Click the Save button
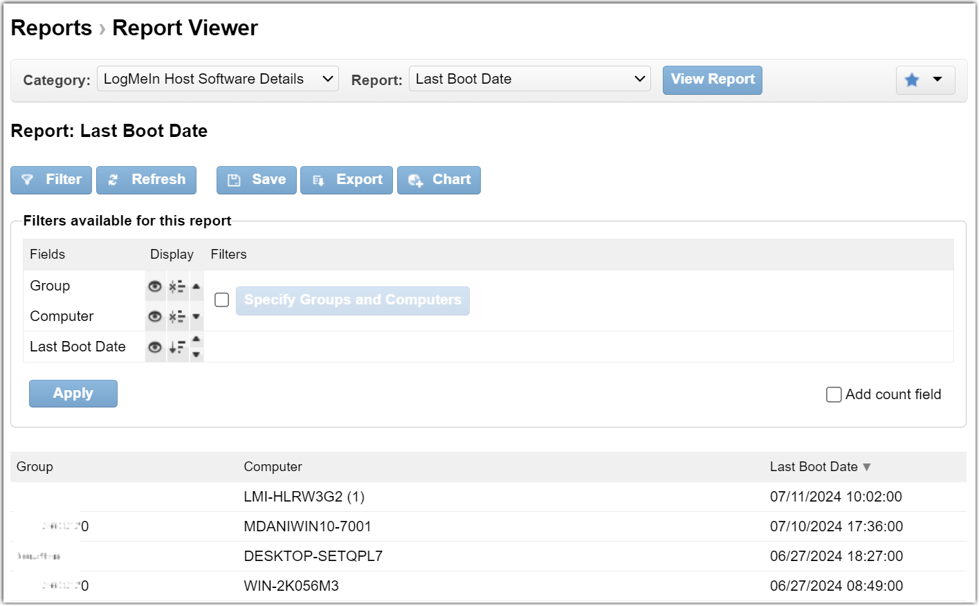The height and width of the screenshot is (606, 979). (x=257, y=180)
